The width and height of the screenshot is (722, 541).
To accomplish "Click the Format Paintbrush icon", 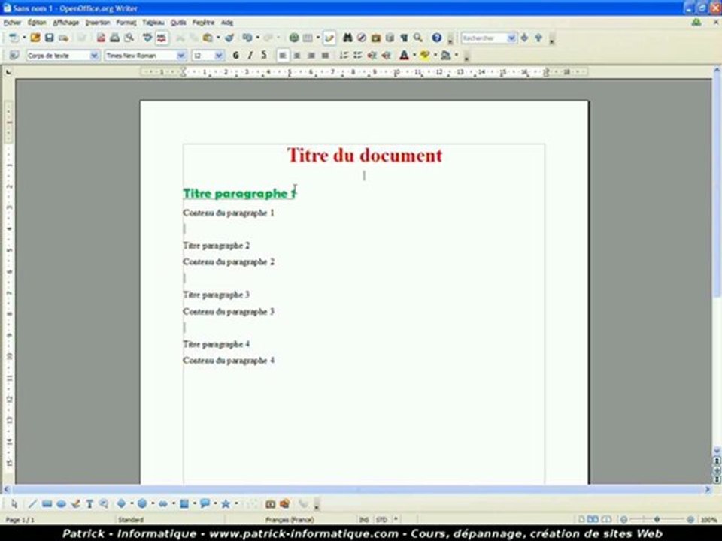I will tap(229, 38).
